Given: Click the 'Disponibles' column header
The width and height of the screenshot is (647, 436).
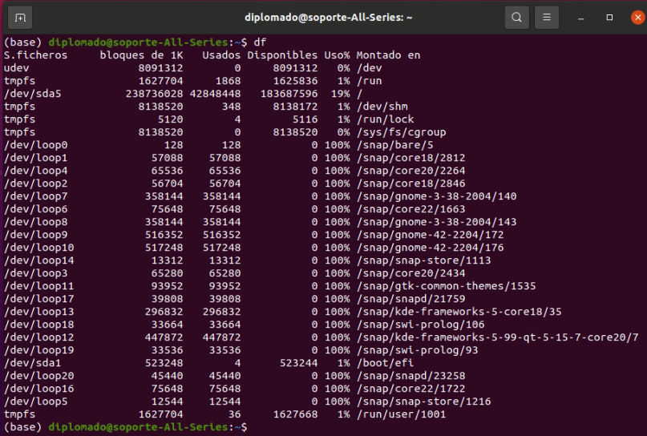Looking at the screenshot, I should click(282, 55).
